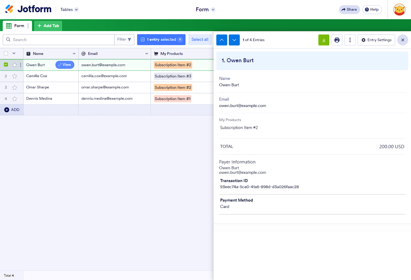Click the camilla.cox@example.com cell
This screenshot has width=411, height=280.
click(115, 76)
